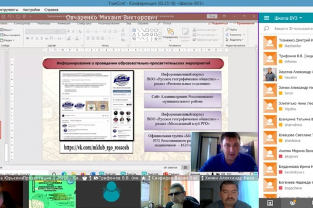Click the Undo icon in PowerPoint
The width and height of the screenshot is (313, 208).
coord(10,17)
